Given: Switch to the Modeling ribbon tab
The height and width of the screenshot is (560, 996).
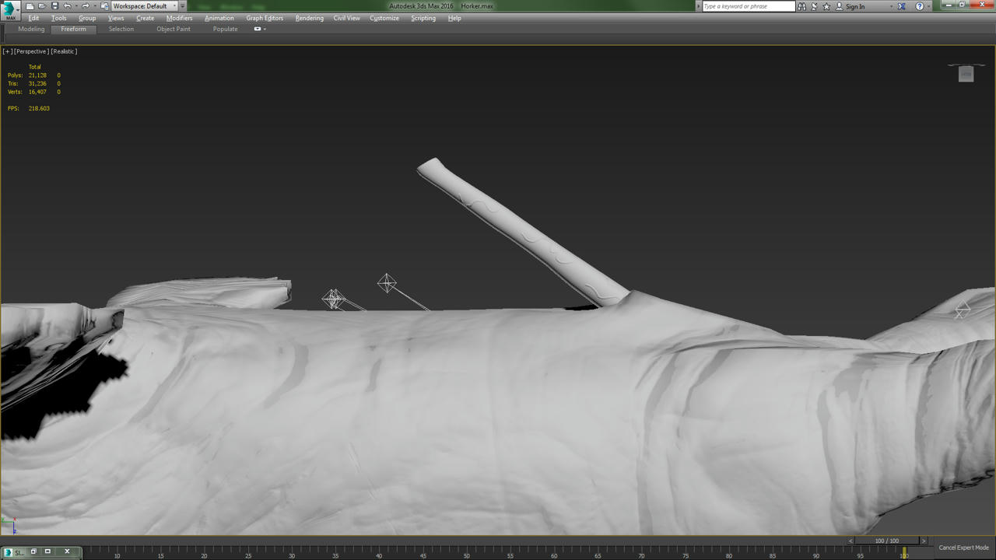Looking at the screenshot, I should click(x=31, y=29).
